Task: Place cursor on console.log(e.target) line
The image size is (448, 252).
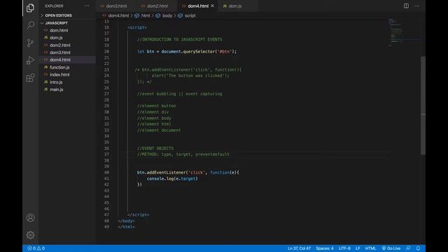Action: click(x=172, y=178)
